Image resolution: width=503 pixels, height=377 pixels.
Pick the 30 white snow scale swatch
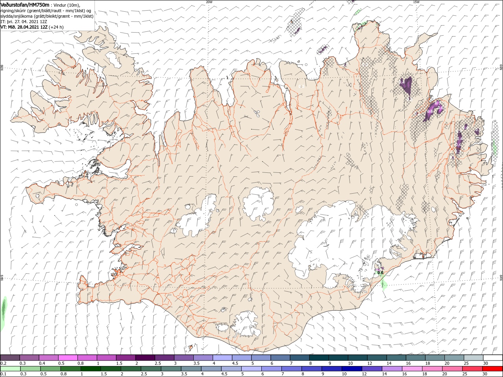pos(492,358)
